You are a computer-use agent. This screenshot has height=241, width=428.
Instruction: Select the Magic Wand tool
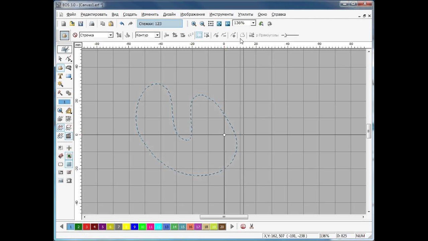click(x=60, y=84)
